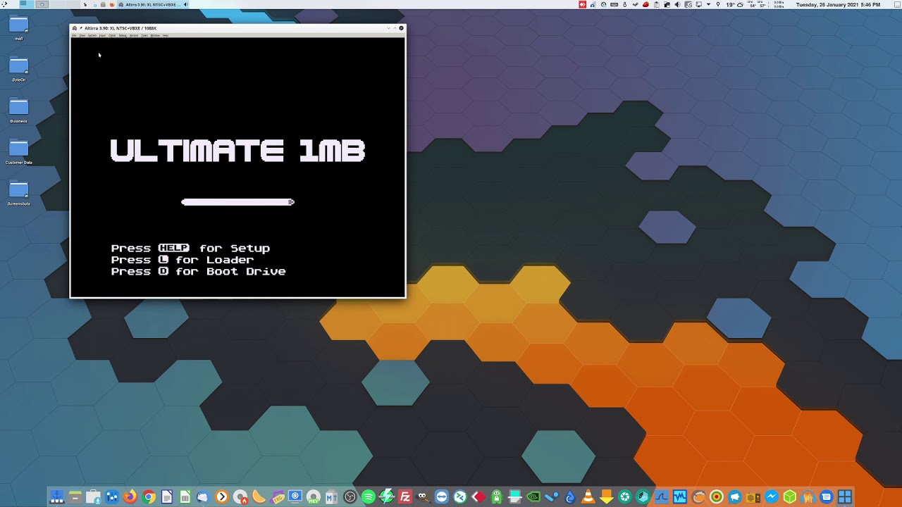Image resolution: width=902 pixels, height=507 pixels.
Task: Open the scanner app icon in dock
Action: click(x=514, y=497)
